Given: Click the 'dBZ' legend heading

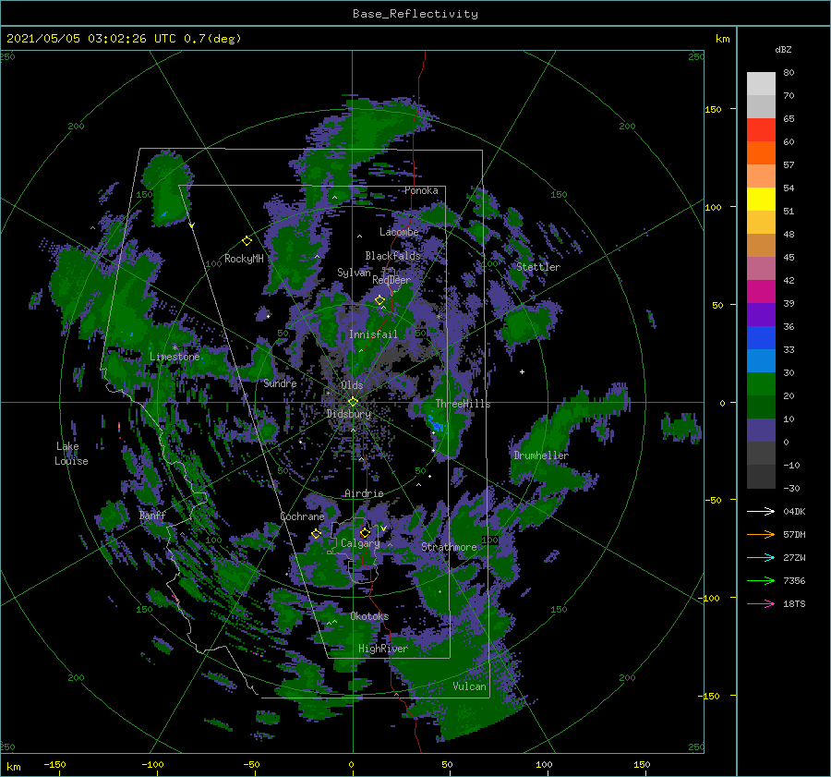Looking at the screenshot, I should pyautogui.click(x=783, y=50).
